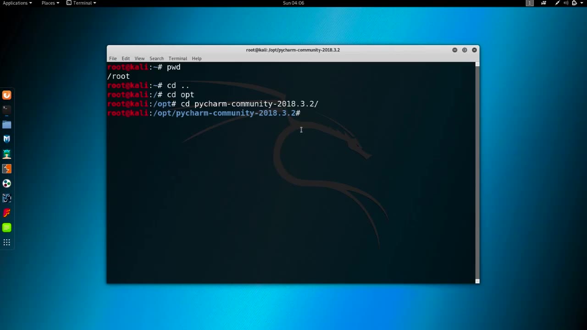The image size is (587, 330).
Task: Open the terminal Help menu
Action: [197, 58]
